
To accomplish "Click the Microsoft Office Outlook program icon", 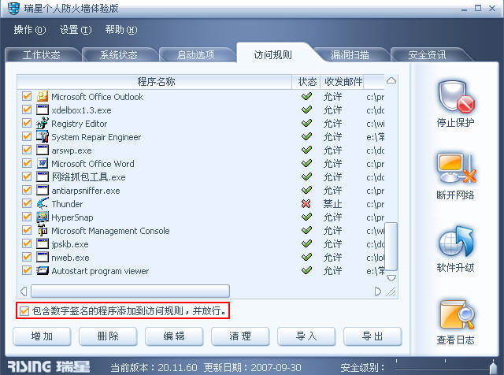I will 42,96.
